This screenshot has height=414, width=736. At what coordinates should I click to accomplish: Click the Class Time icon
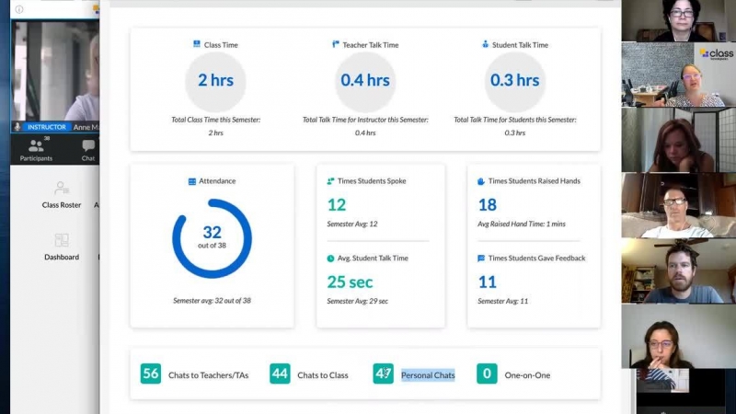point(197,44)
